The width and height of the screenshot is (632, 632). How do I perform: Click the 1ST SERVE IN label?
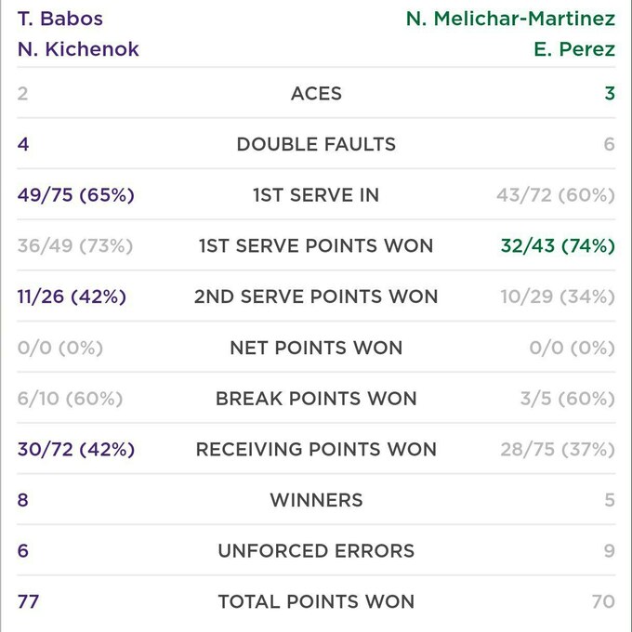pos(316,195)
